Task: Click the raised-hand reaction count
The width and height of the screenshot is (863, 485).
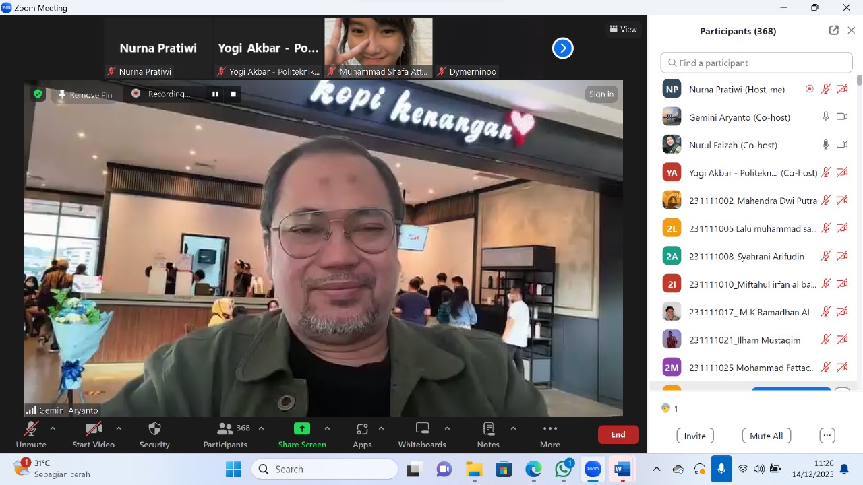Action: [669, 408]
